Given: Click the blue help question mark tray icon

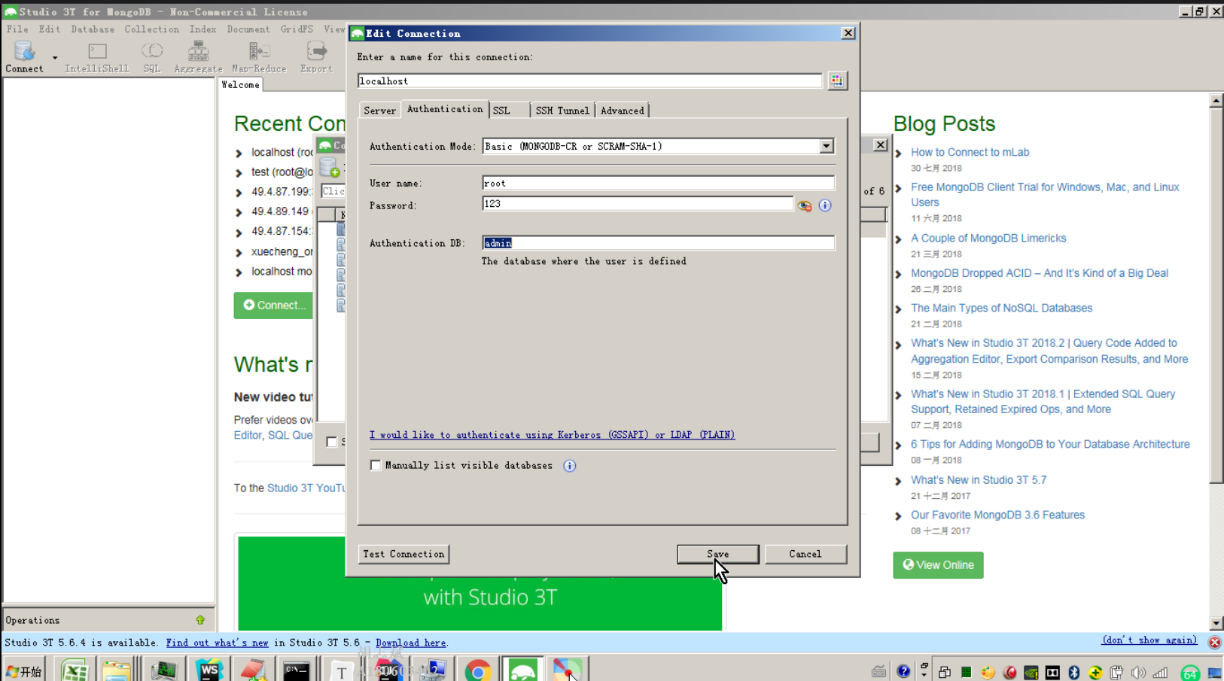Looking at the screenshot, I should [x=903, y=671].
